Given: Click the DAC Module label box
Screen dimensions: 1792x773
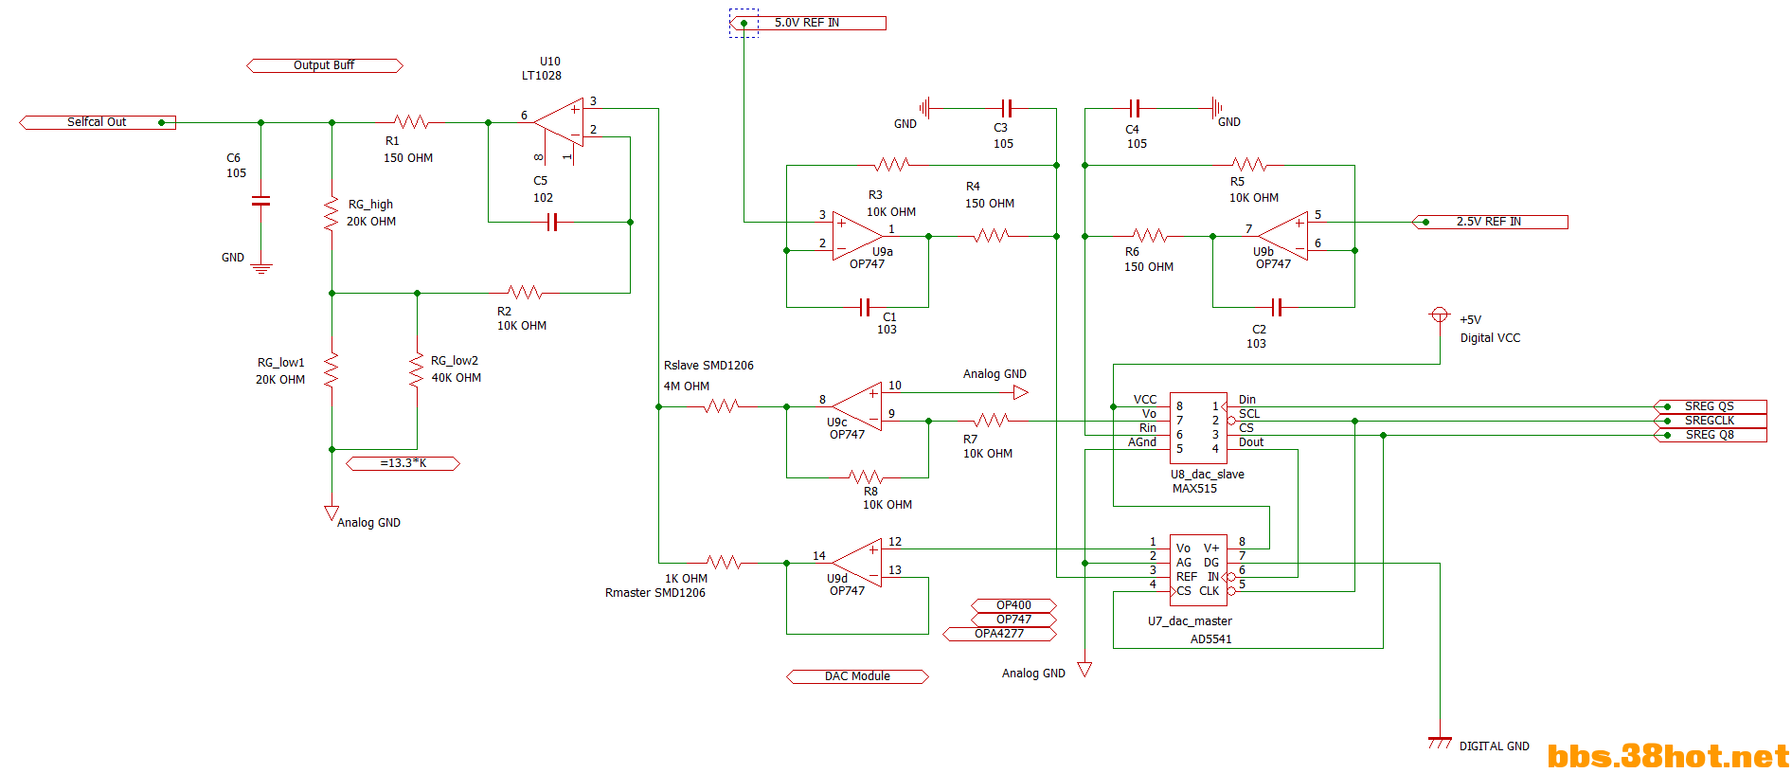Looking at the screenshot, I should pos(857,676).
